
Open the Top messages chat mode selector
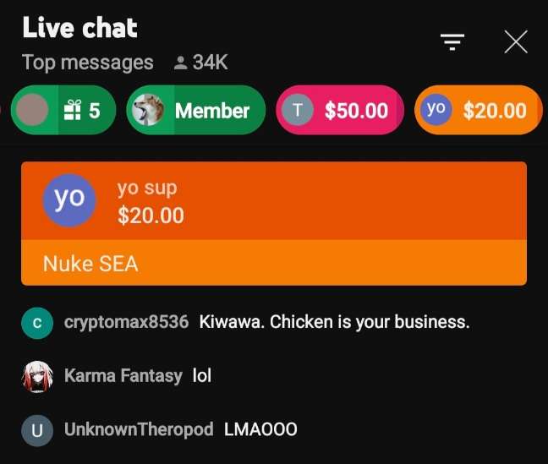tap(88, 63)
